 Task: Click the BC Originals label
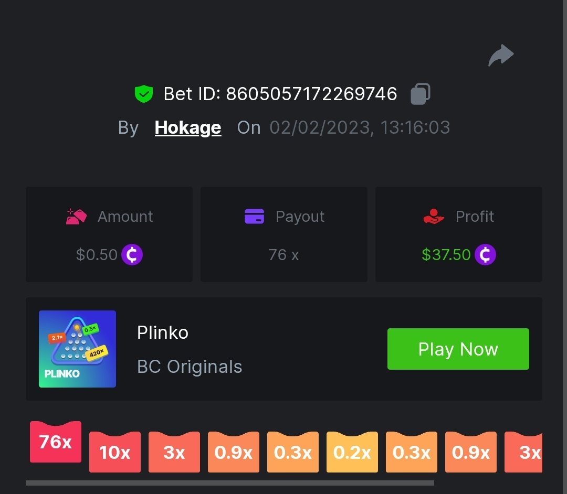click(x=190, y=367)
